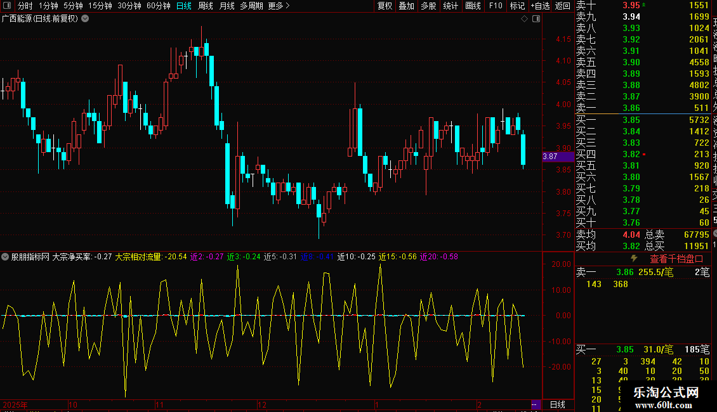Open the 查看千档盘口 link
The width and height of the screenshot is (717, 412).
(676, 259)
